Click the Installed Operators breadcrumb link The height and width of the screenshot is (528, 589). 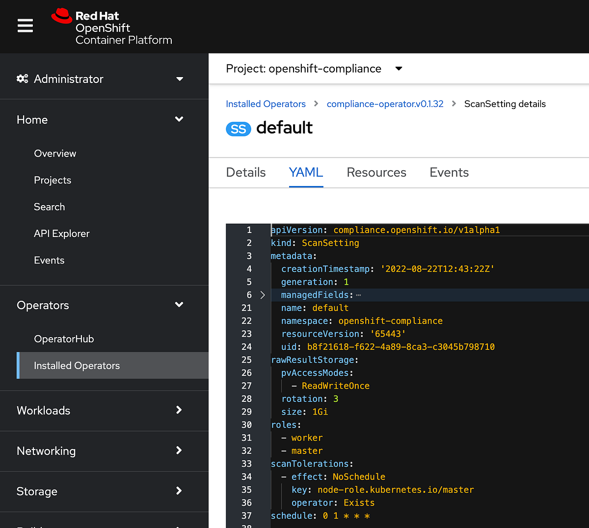[x=266, y=104]
